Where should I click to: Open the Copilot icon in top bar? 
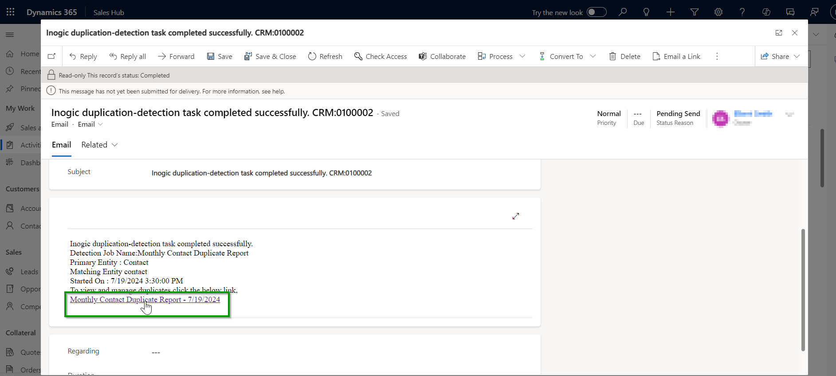click(766, 12)
